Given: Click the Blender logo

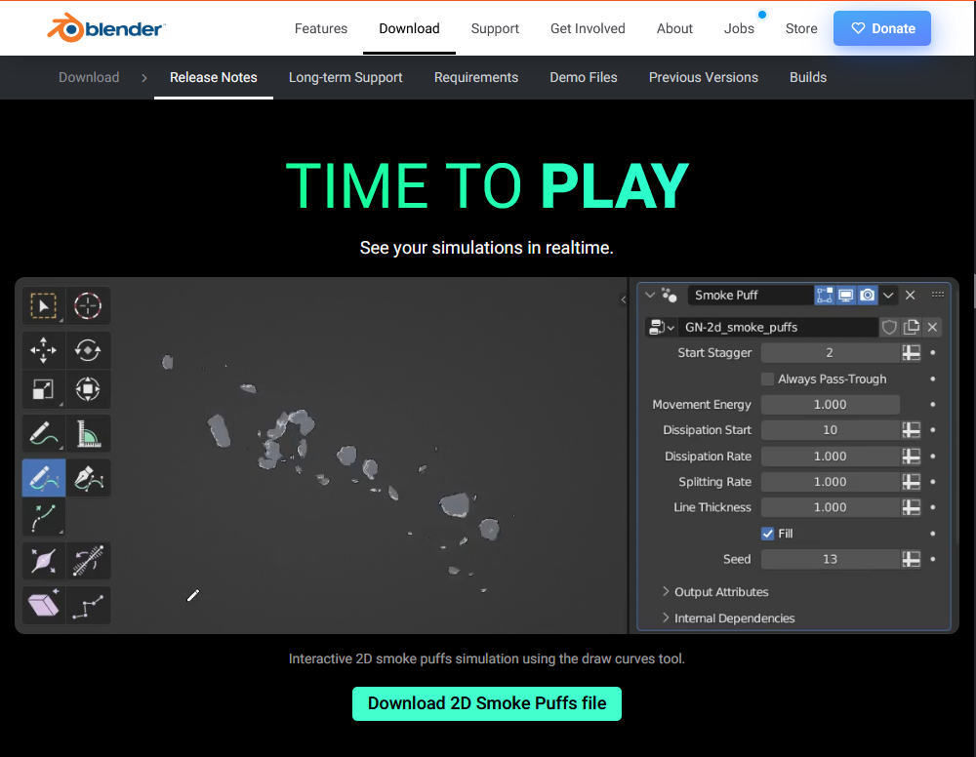Looking at the screenshot, I should [106, 28].
